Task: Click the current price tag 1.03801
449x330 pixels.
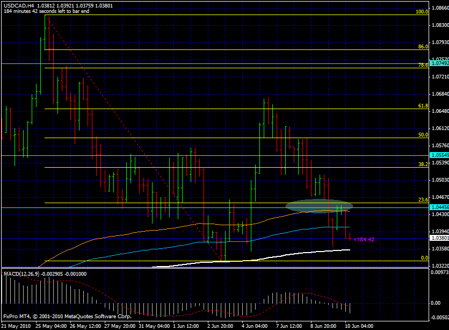Action: click(x=439, y=238)
